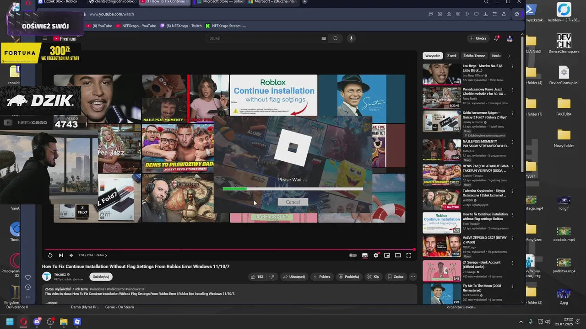Open Roblox app in taskbar
This screenshot has height=329, width=586.
77,322
